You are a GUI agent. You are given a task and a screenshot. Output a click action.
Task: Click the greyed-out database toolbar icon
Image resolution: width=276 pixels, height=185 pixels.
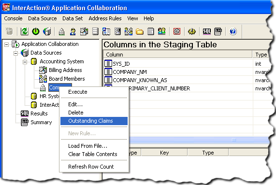tap(9, 31)
